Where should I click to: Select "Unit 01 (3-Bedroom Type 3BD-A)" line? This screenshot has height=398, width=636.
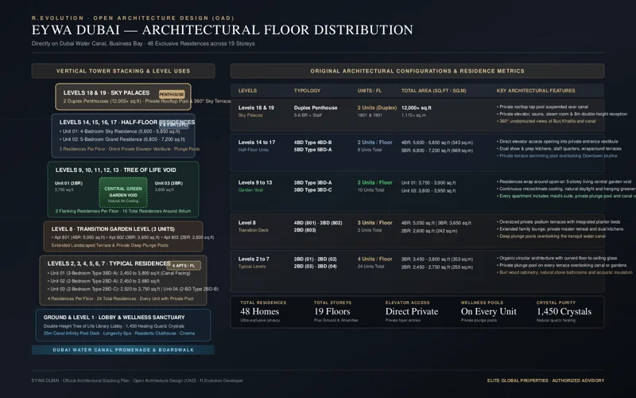click(118, 273)
